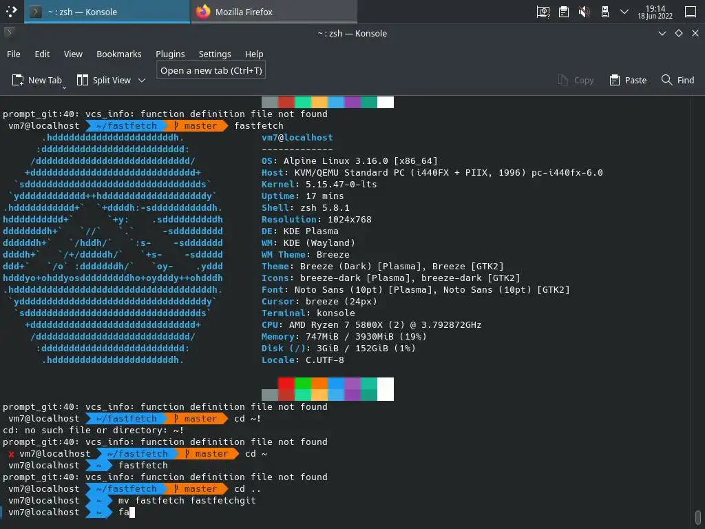705x529 pixels.
Task: Click the Copy toolbar icon
Action: [563, 80]
